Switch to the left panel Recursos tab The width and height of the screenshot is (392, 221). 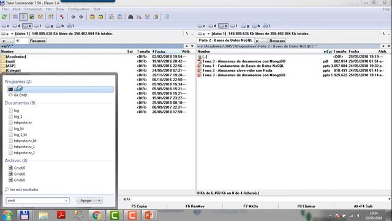(x=38, y=41)
